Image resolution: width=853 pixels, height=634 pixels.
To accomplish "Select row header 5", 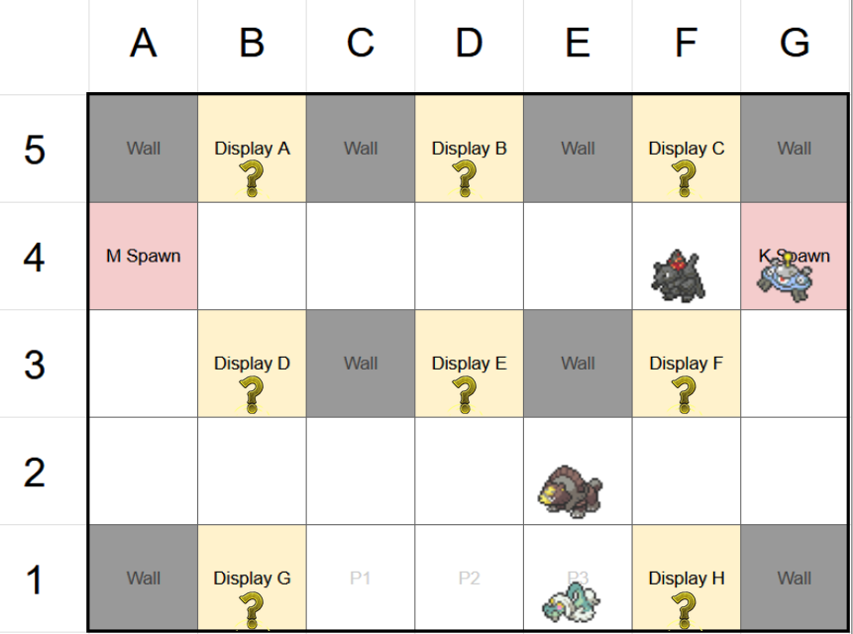I will point(36,150).
